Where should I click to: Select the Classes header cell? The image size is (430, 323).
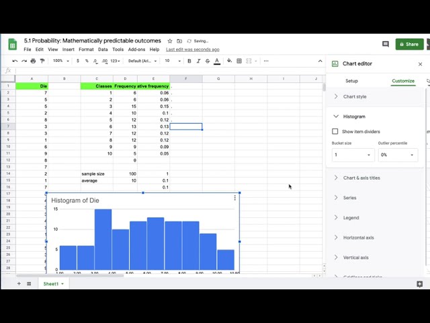tap(97, 86)
